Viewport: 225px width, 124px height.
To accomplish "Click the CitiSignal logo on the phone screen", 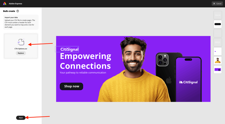I will click(188, 82).
